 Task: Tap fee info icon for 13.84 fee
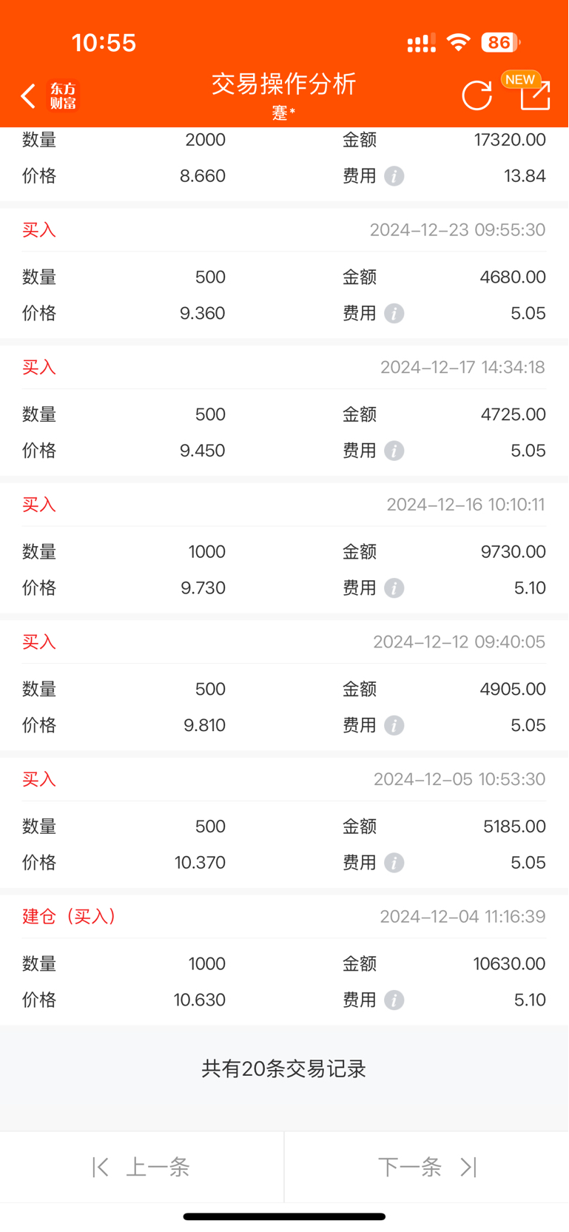coord(394,176)
